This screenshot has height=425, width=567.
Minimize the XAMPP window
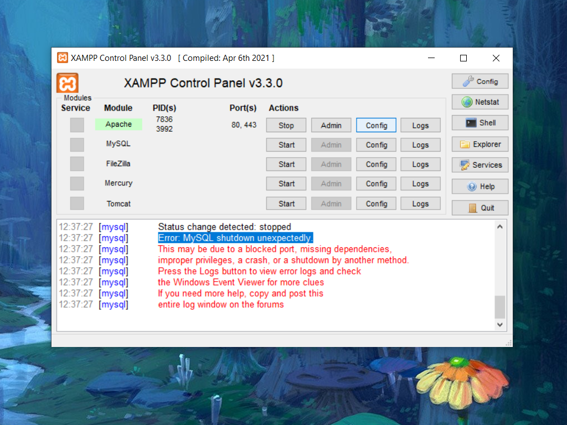pos(431,58)
